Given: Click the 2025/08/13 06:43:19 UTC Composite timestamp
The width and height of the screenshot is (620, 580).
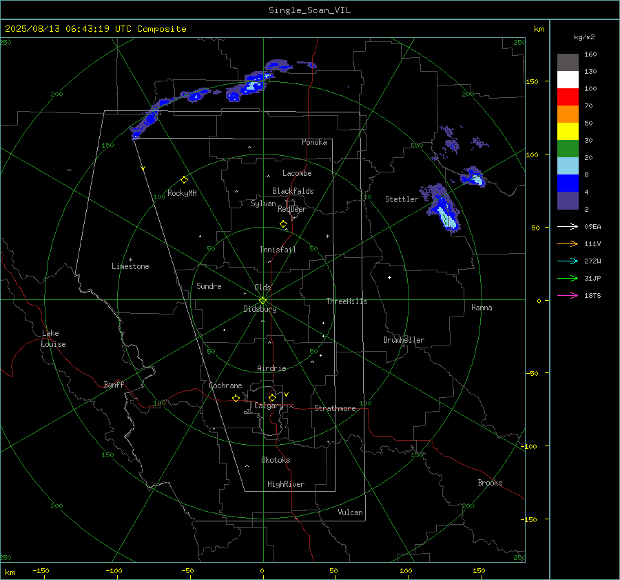Looking at the screenshot, I should point(95,29).
